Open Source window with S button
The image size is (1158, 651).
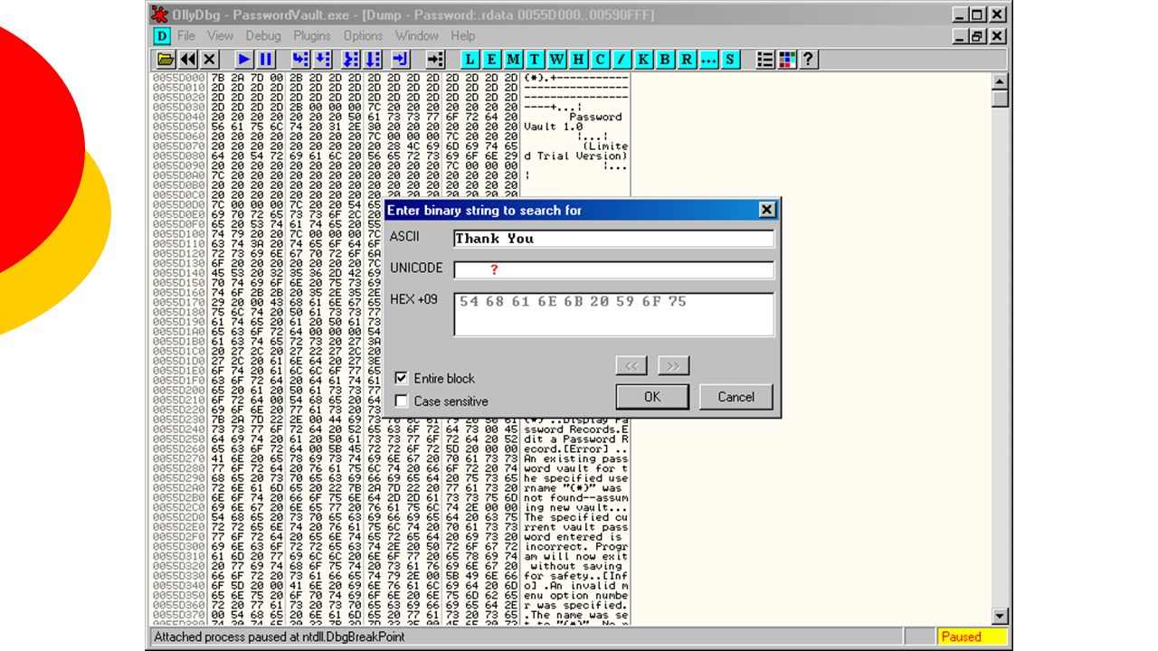730,59
